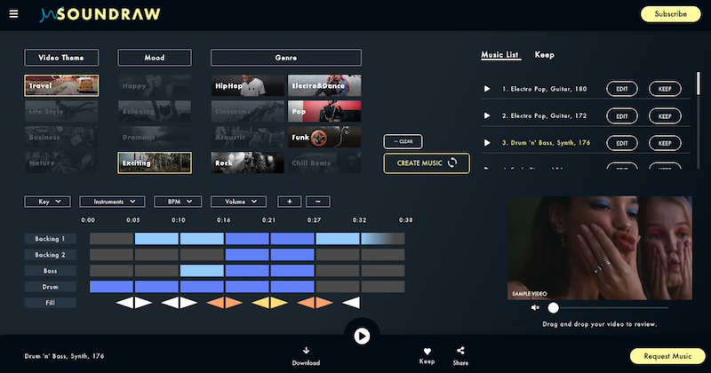The image size is (711, 373).
Task: Select the Backing 1 track label
Action: click(51, 239)
